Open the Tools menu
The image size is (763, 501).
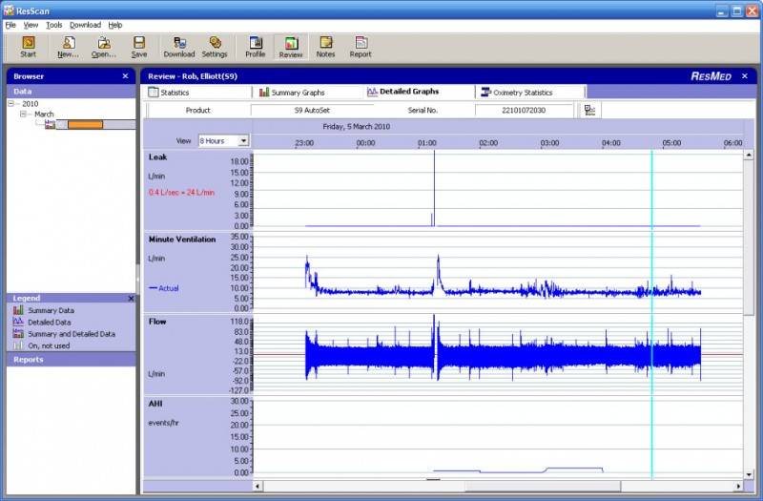(x=54, y=25)
